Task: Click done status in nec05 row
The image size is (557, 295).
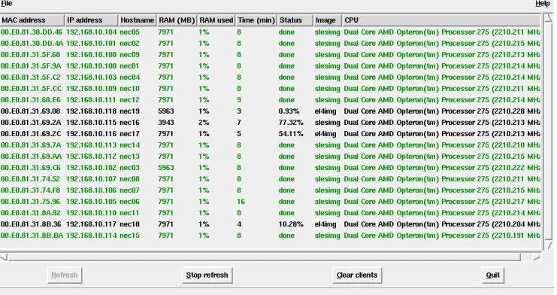Action: tap(286, 32)
